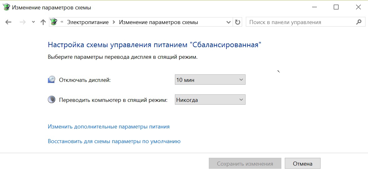The width and height of the screenshot is (368, 180).
Task: Open the sleep mode "Никогда" dropdown
Action: click(210, 100)
